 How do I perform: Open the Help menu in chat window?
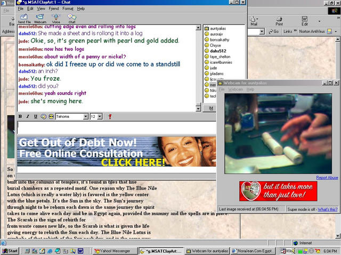(x=81, y=8)
